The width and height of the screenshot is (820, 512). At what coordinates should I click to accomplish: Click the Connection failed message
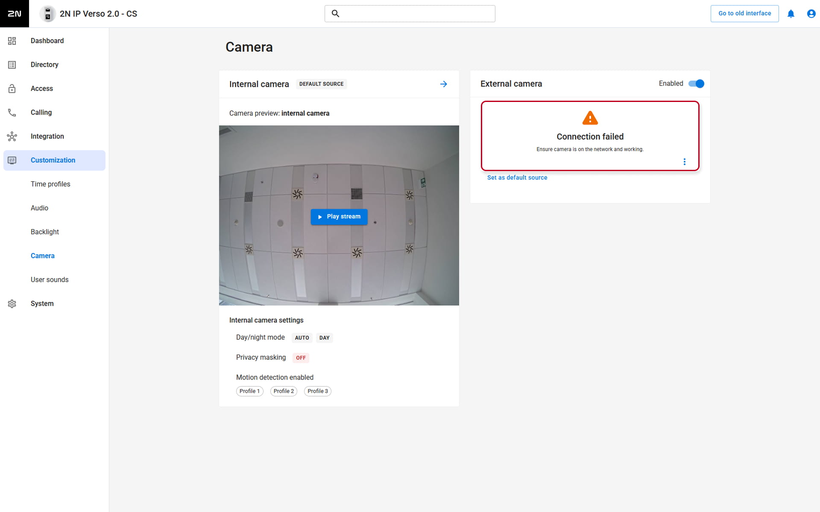[x=590, y=137]
